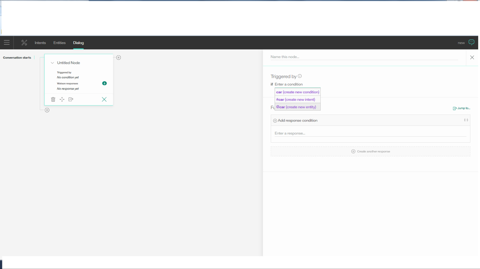Screen dimensions: 480x269
Task: Open the JSON editor braces icon
Action: click(466, 120)
